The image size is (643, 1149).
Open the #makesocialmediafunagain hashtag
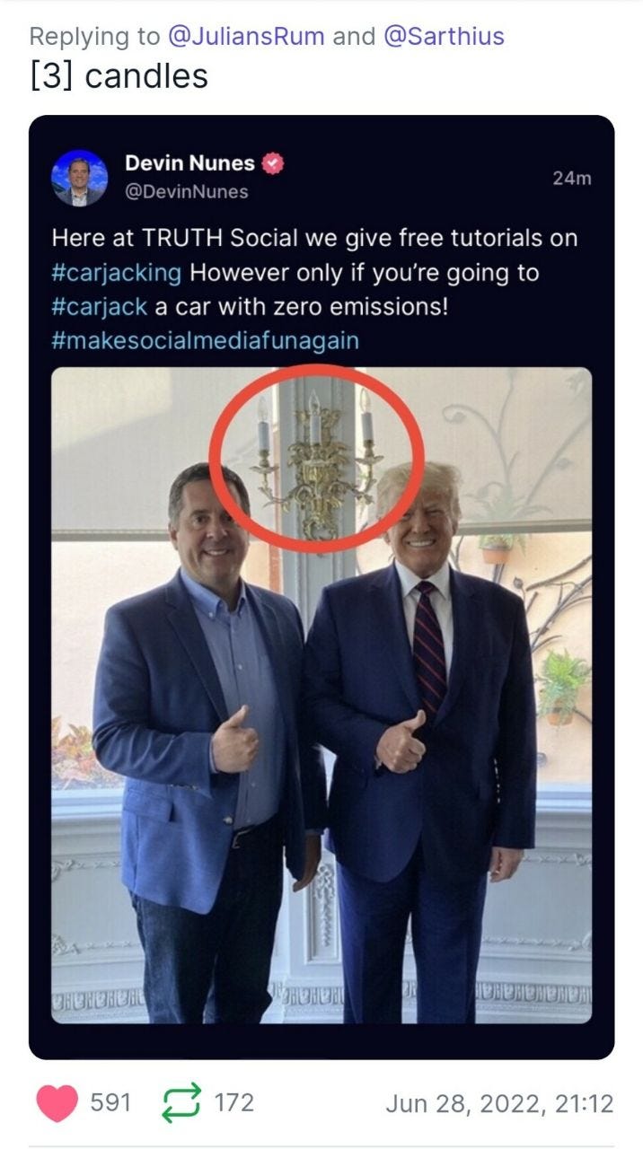pos(206,340)
